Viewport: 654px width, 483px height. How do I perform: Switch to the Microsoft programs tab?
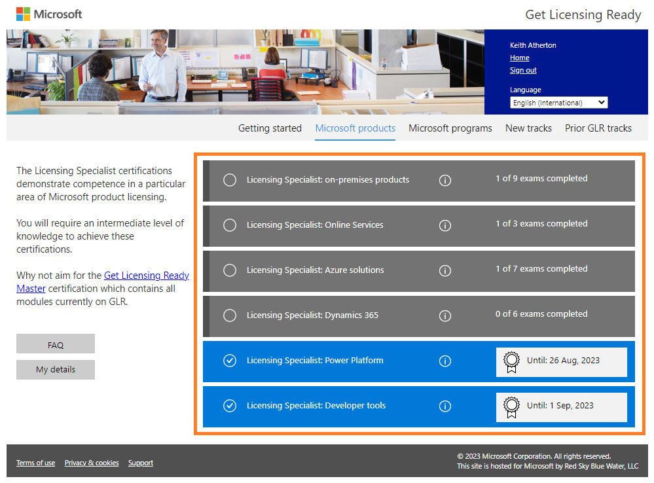450,128
